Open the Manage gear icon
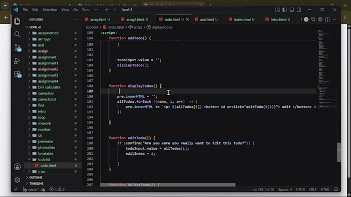The height and width of the screenshot is (197, 351). coord(17,180)
